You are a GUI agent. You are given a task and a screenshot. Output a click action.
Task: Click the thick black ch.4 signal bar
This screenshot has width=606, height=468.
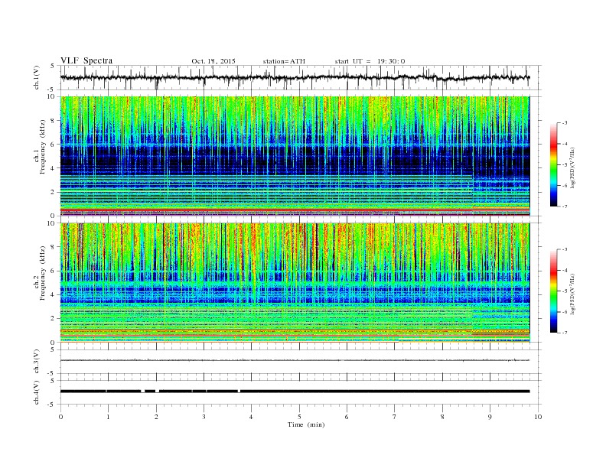(x=295, y=392)
